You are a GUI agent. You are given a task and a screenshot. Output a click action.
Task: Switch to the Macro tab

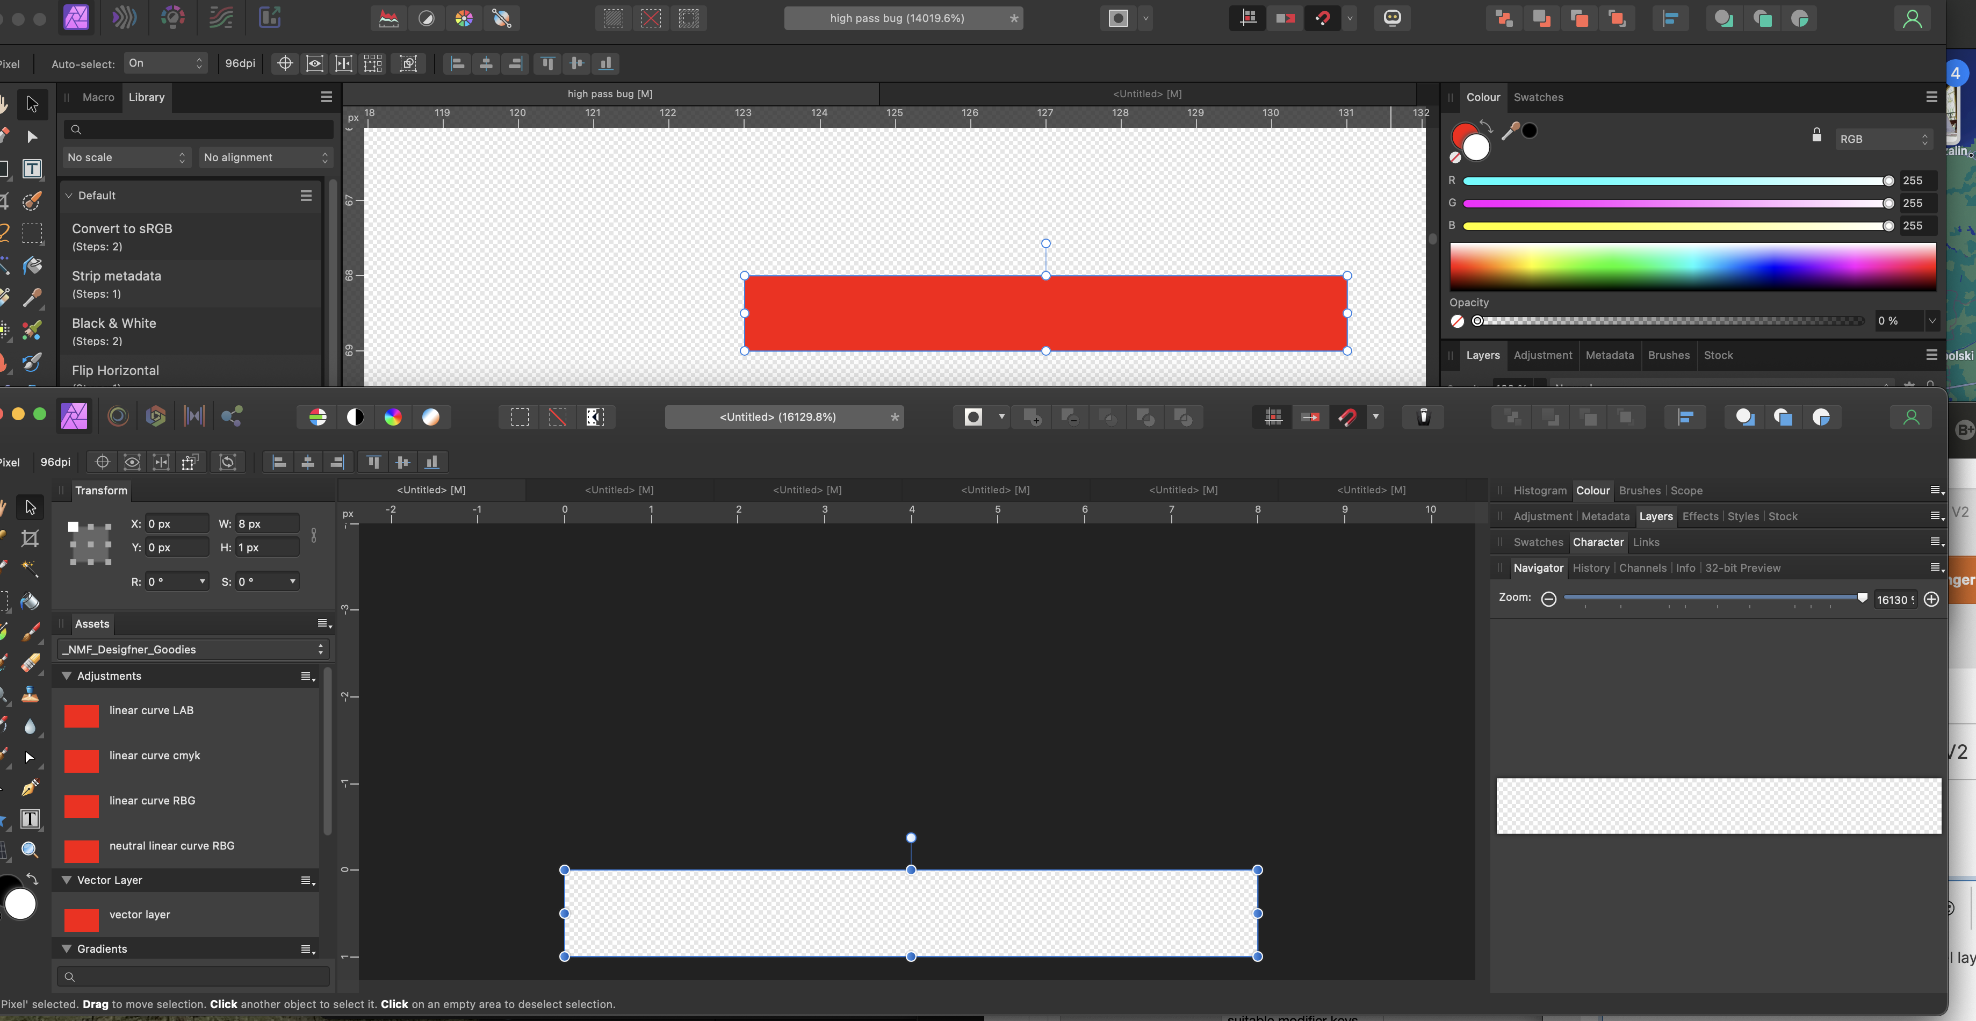(98, 97)
